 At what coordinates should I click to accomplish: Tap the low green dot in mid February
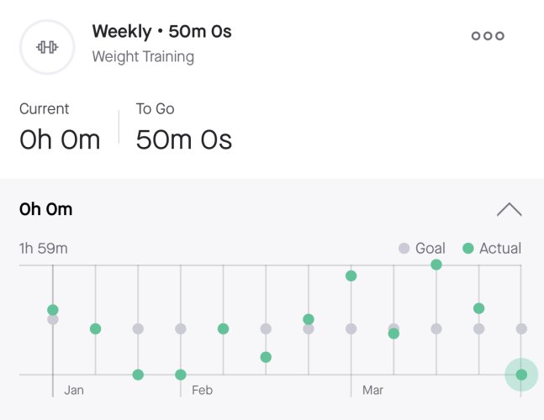[x=266, y=357]
